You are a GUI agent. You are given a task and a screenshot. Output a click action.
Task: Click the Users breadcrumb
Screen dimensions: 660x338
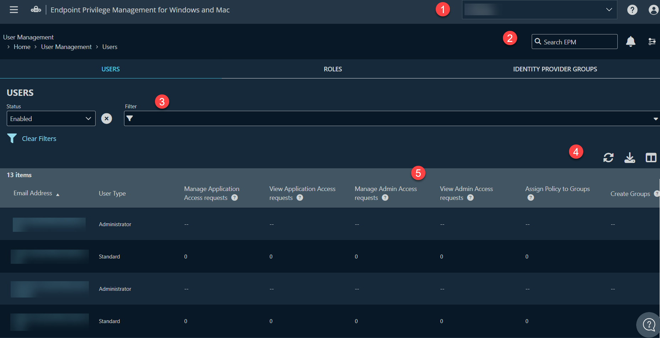coord(110,47)
